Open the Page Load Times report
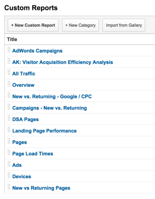The height and width of the screenshot is (199, 155). click(33, 154)
